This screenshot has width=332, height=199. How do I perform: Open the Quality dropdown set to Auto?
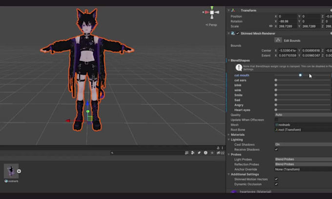click(303, 115)
